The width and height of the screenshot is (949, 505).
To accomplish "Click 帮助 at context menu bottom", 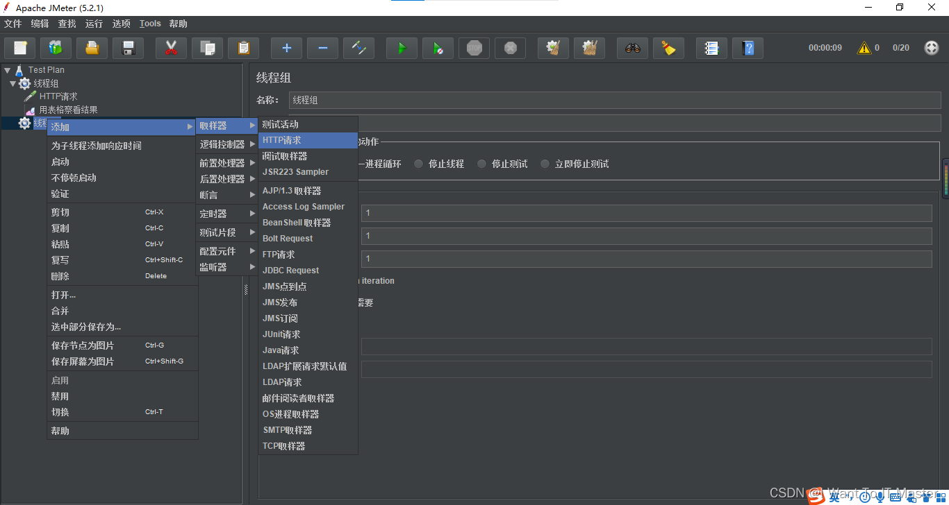I will coord(122,431).
